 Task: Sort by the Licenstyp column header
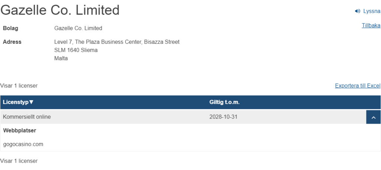tap(16, 102)
